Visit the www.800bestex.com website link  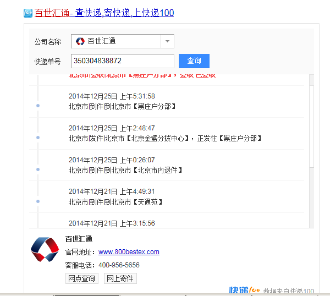[129, 252]
